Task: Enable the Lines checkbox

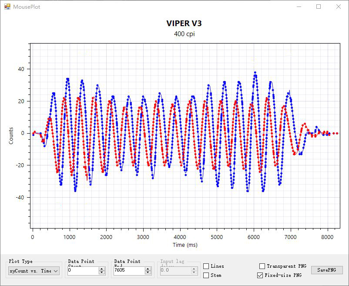Action: (x=206, y=266)
